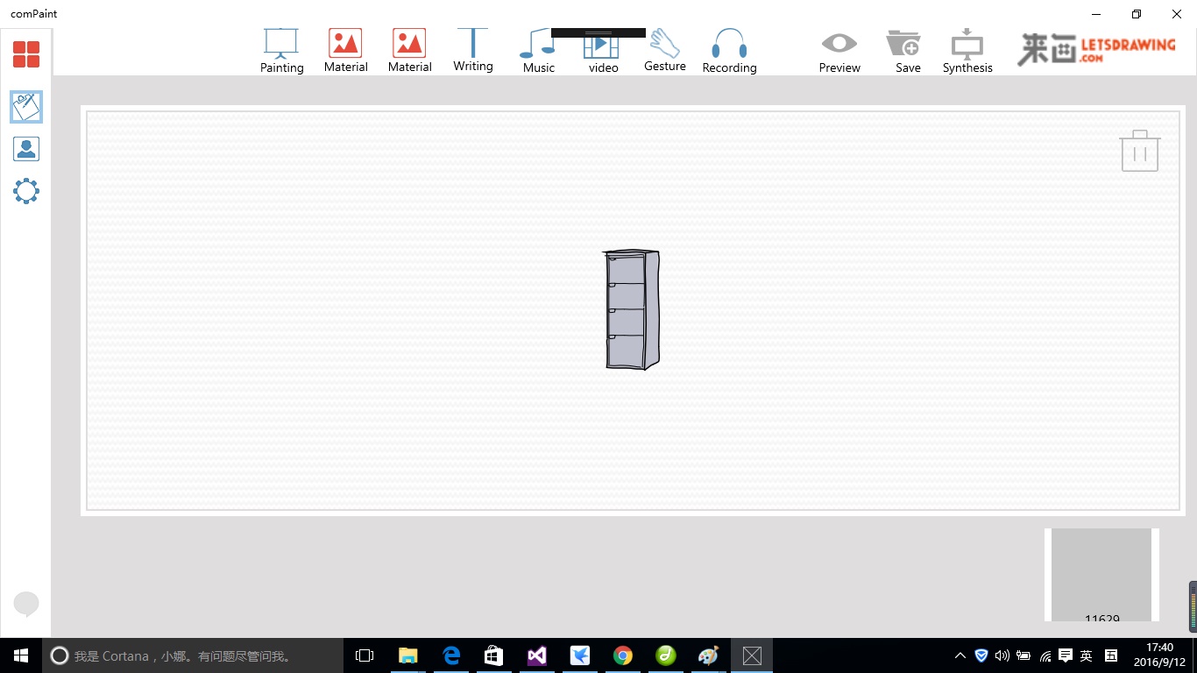Open the video tool
Image resolution: width=1197 pixels, height=673 pixels.
pyautogui.click(x=602, y=48)
